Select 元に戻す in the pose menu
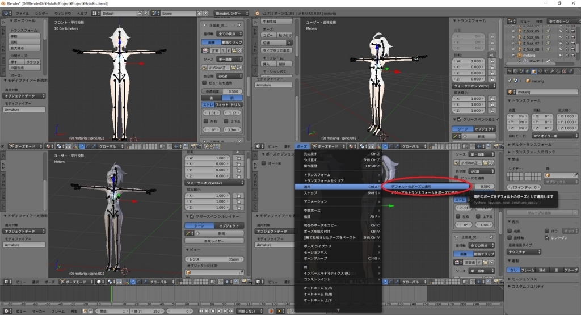581x315 pixels. coord(310,154)
